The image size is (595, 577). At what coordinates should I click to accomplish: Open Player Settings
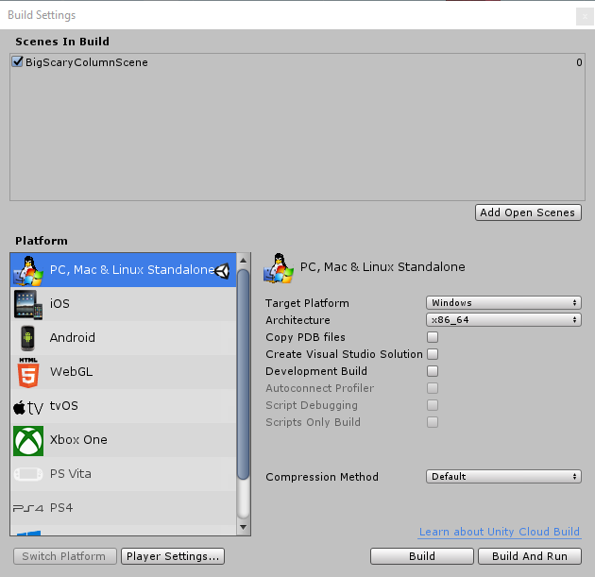click(173, 556)
